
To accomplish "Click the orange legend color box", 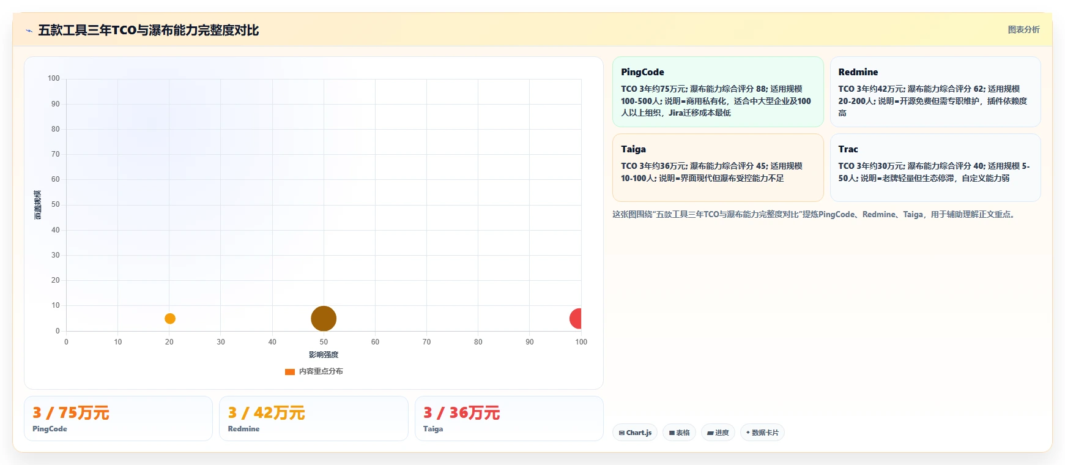I will pyautogui.click(x=290, y=371).
